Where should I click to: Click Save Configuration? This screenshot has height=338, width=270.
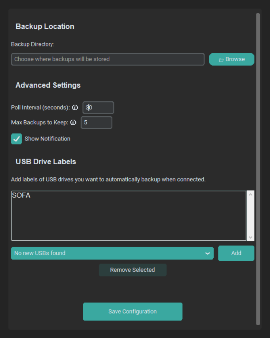pos(132,311)
